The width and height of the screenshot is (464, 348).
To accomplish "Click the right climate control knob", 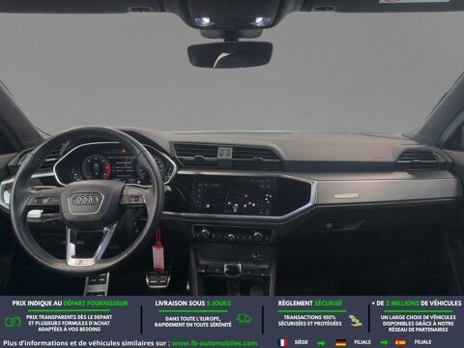I will (258, 236).
